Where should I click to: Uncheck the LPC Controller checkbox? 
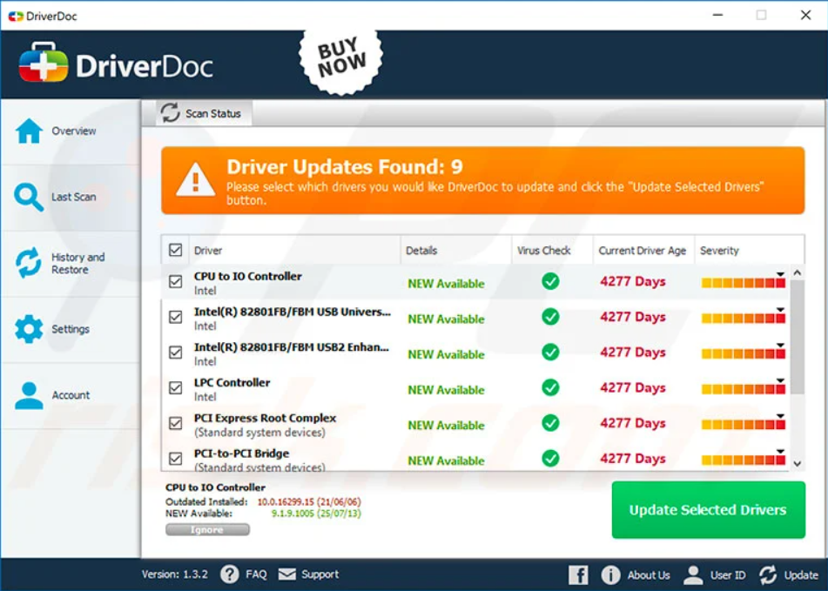point(175,388)
